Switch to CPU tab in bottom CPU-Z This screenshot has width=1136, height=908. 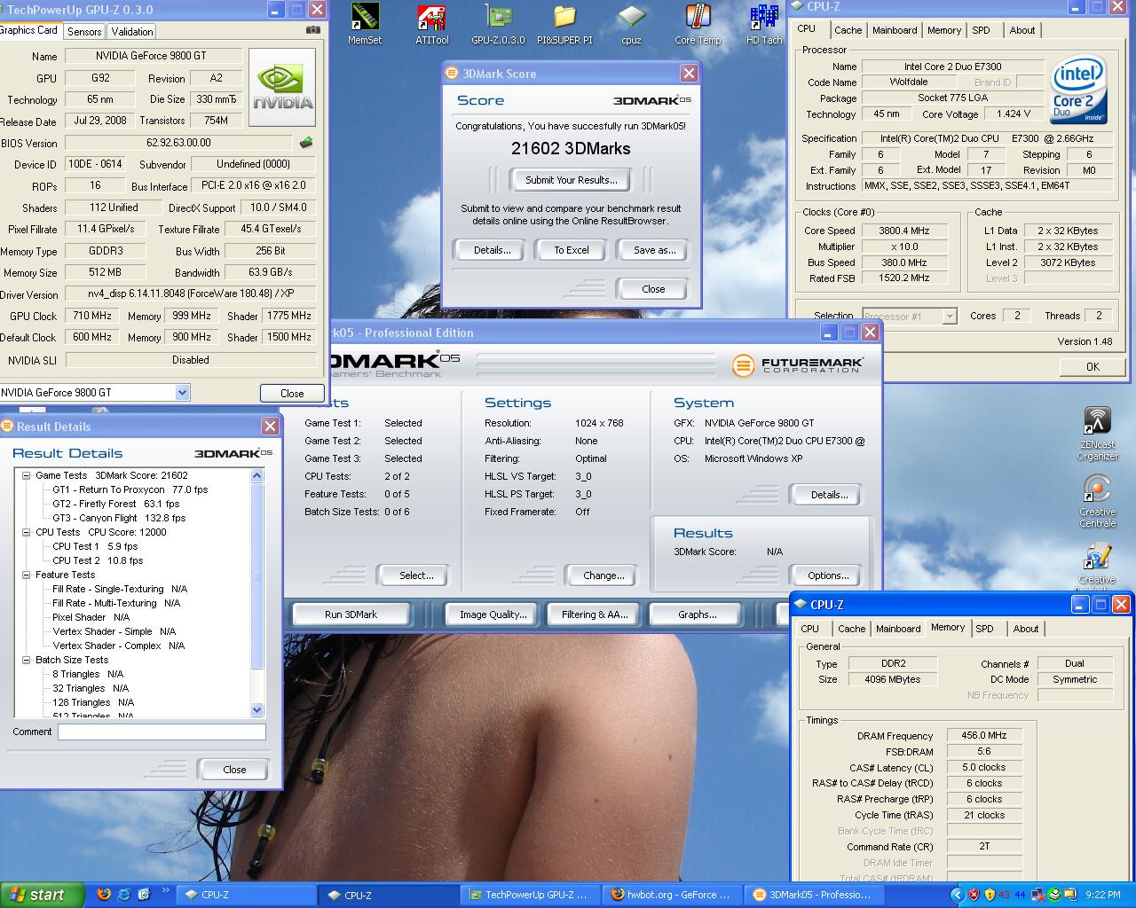tap(810, 629)
